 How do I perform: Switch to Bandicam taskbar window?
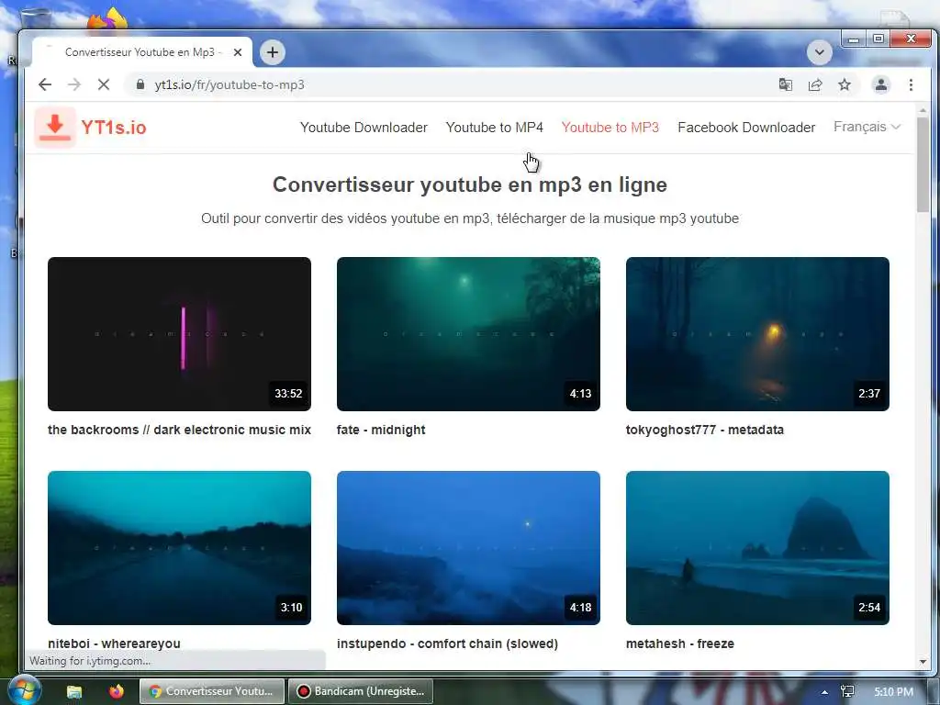tap(360, 691)
